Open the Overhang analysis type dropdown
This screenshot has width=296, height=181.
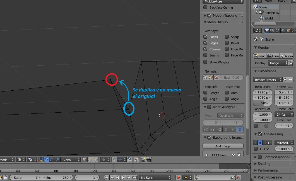(x=230, y=116)
